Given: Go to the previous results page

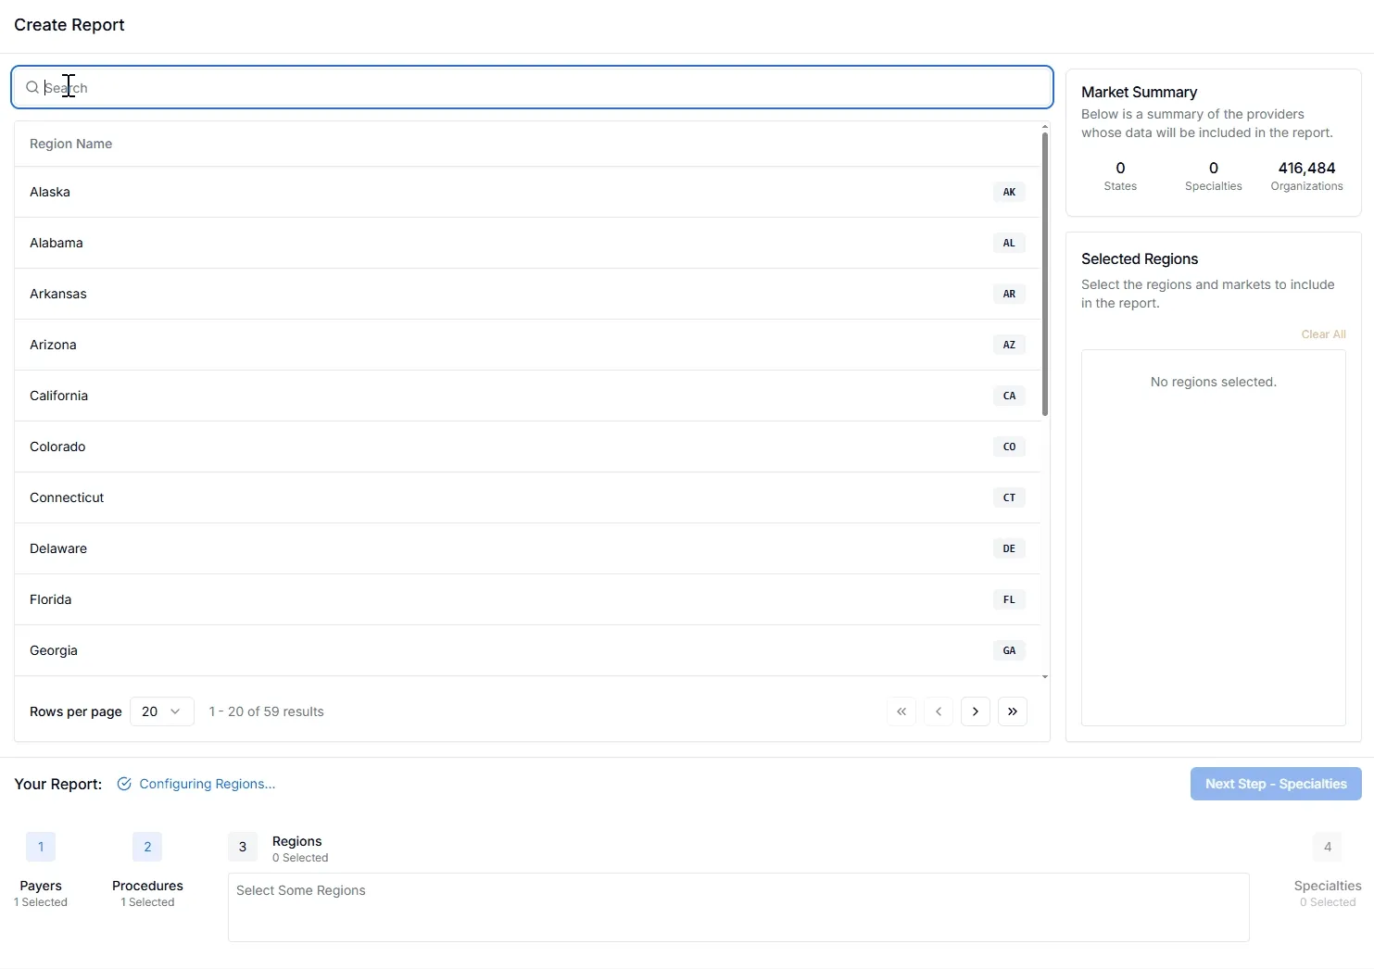Looking at the screenshot, I should tap(938, 711).
